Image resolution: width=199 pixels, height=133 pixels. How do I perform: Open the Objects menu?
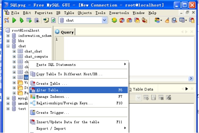point(85,13)
